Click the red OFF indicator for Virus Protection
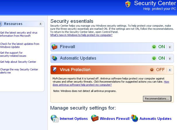 [x=152, y=70]
